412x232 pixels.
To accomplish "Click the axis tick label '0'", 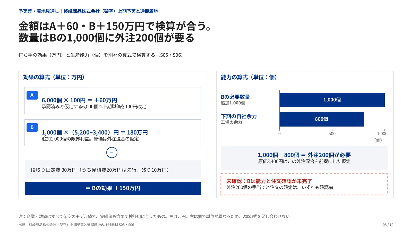I will 279,134.
